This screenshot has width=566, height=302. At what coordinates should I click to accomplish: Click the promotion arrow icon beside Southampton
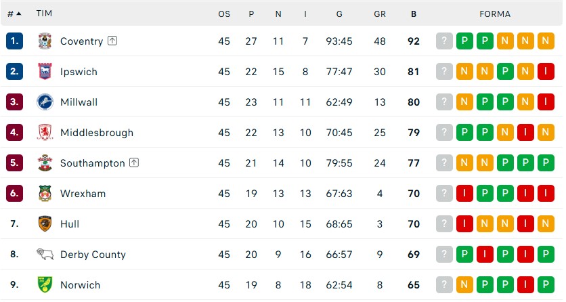134,163
